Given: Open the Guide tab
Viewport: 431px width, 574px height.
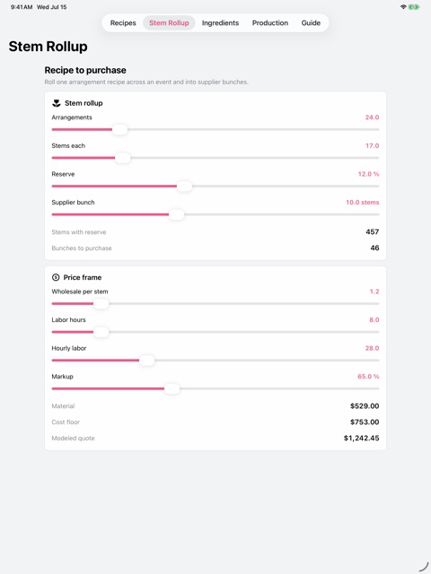Looking at the screenshot, I should pos(311,22).
